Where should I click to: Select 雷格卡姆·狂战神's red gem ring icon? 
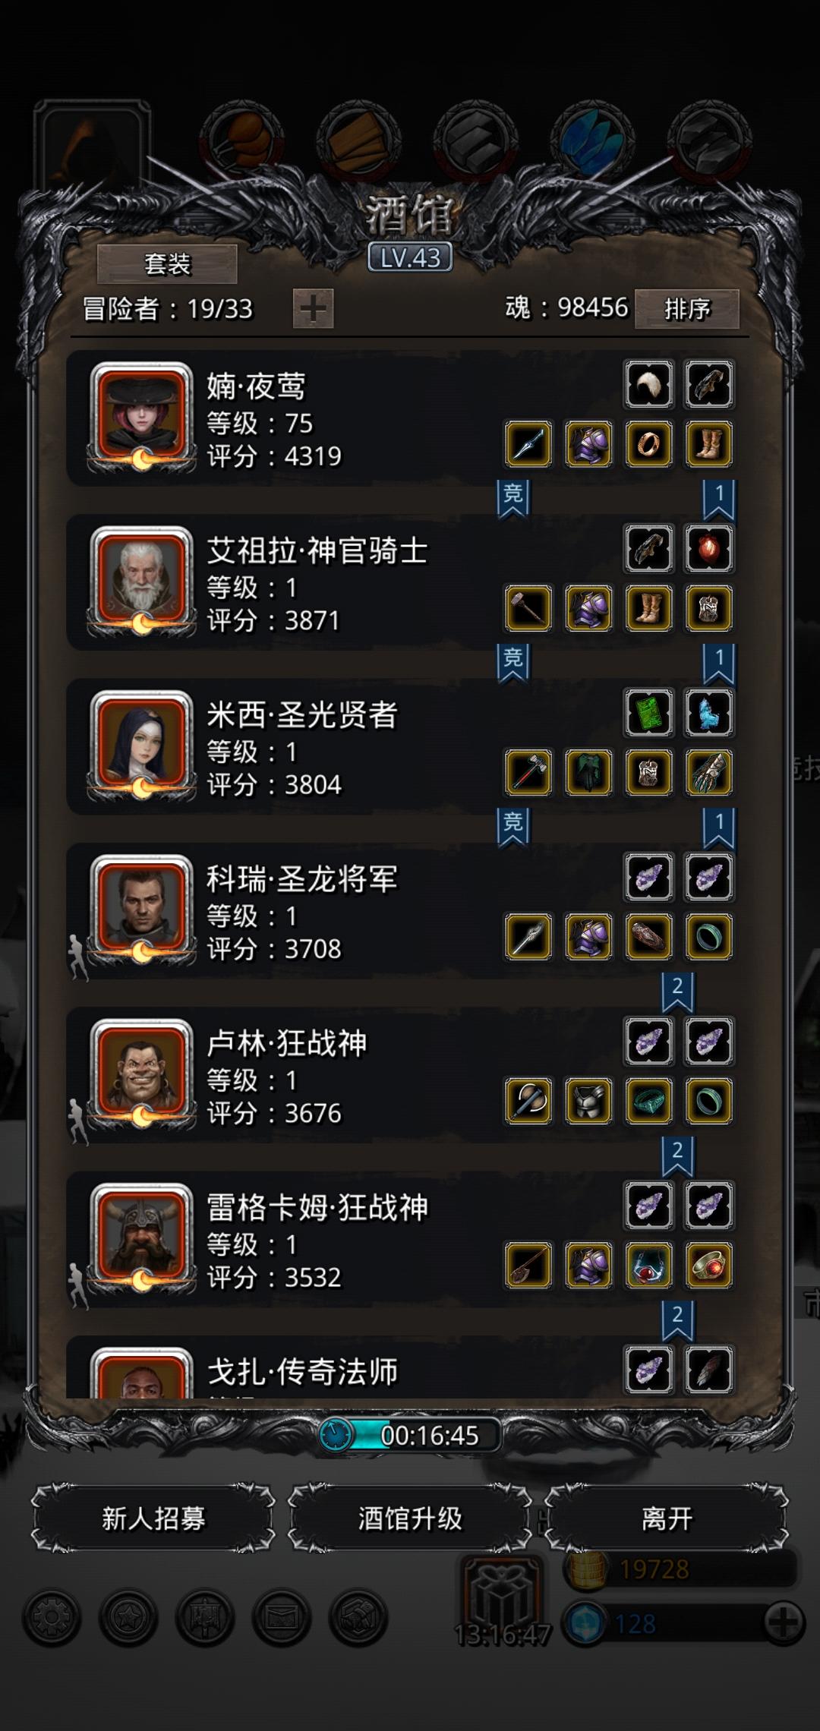tap(709, 1265)
